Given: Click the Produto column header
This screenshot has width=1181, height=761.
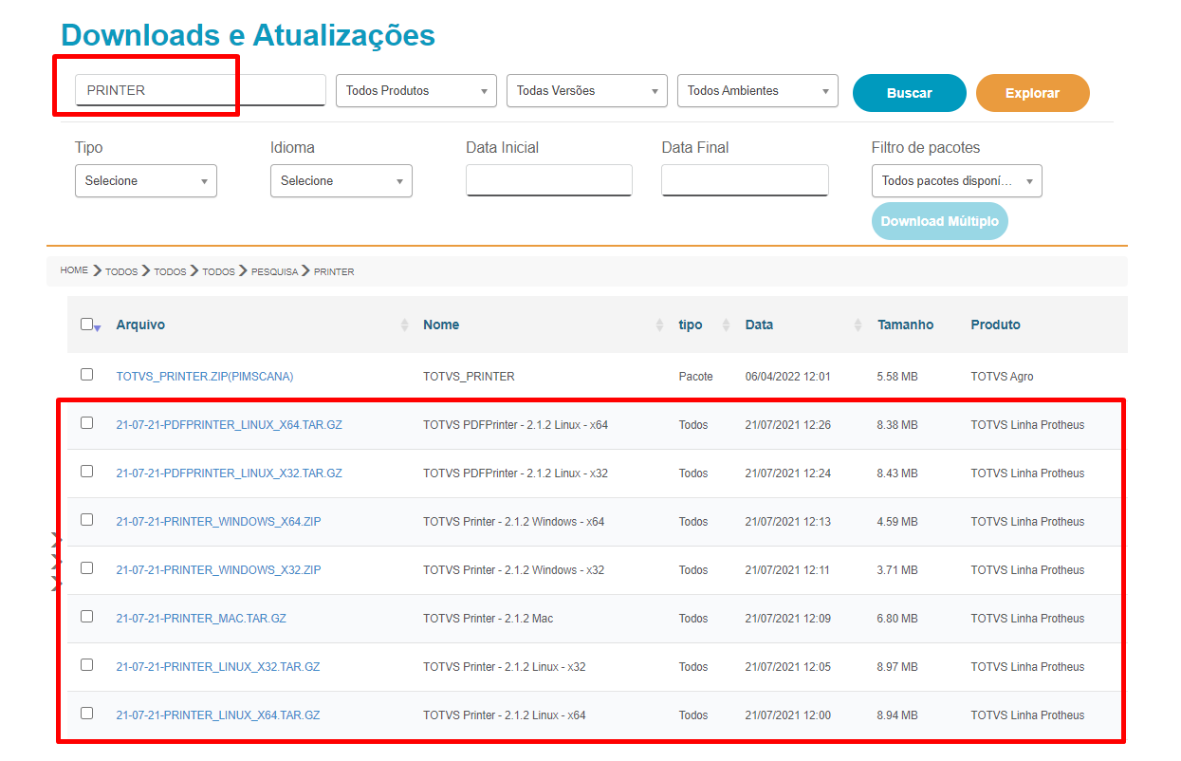Looking at the screenshot, I should click(x=995, y=325).
